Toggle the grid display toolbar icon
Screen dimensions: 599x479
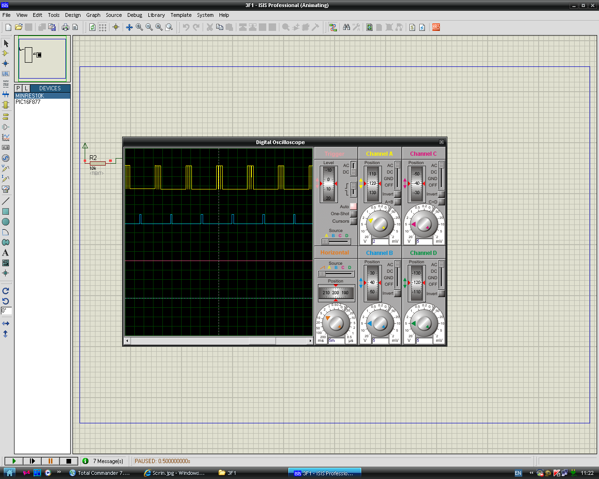point(102,28)
